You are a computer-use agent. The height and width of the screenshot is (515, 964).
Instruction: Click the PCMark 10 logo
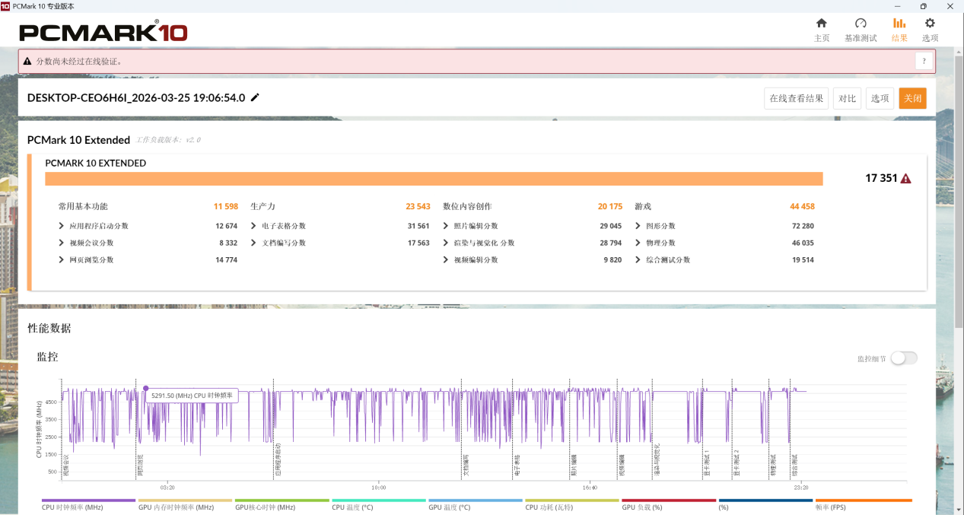103,31
